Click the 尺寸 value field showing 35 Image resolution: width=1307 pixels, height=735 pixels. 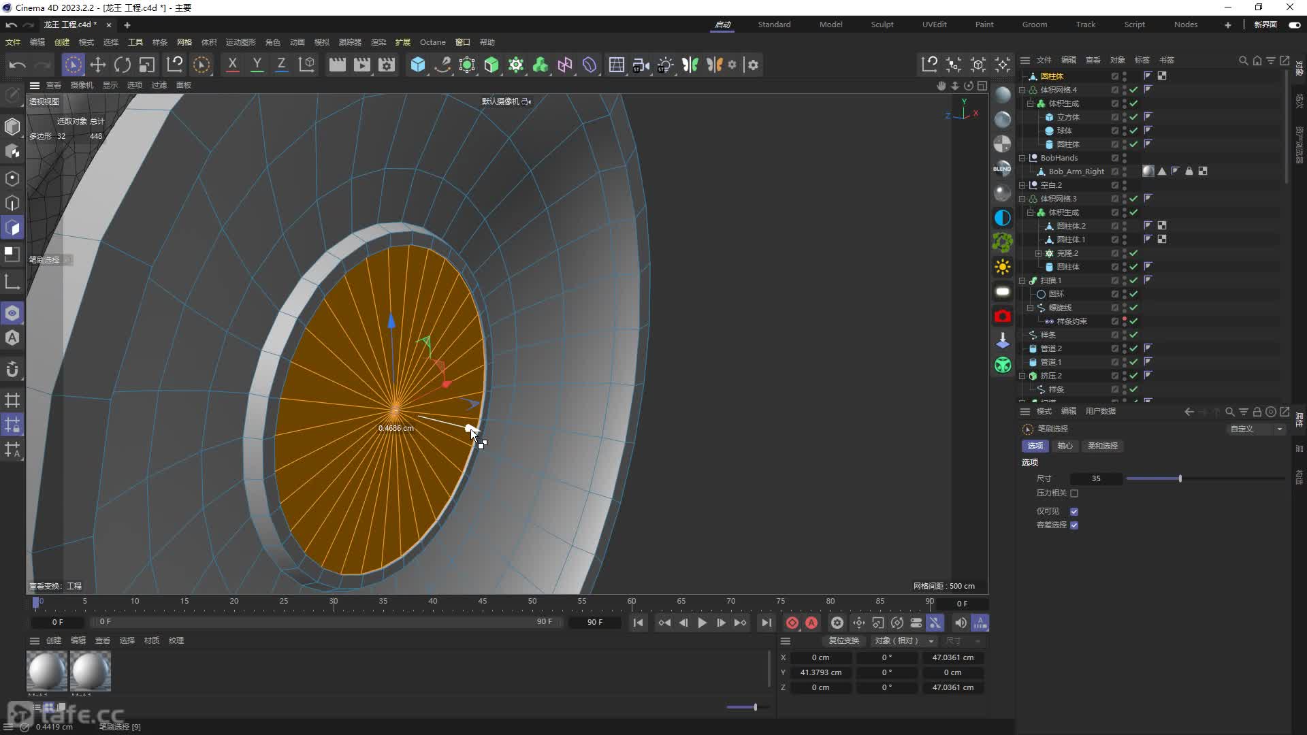[1096, 478]
